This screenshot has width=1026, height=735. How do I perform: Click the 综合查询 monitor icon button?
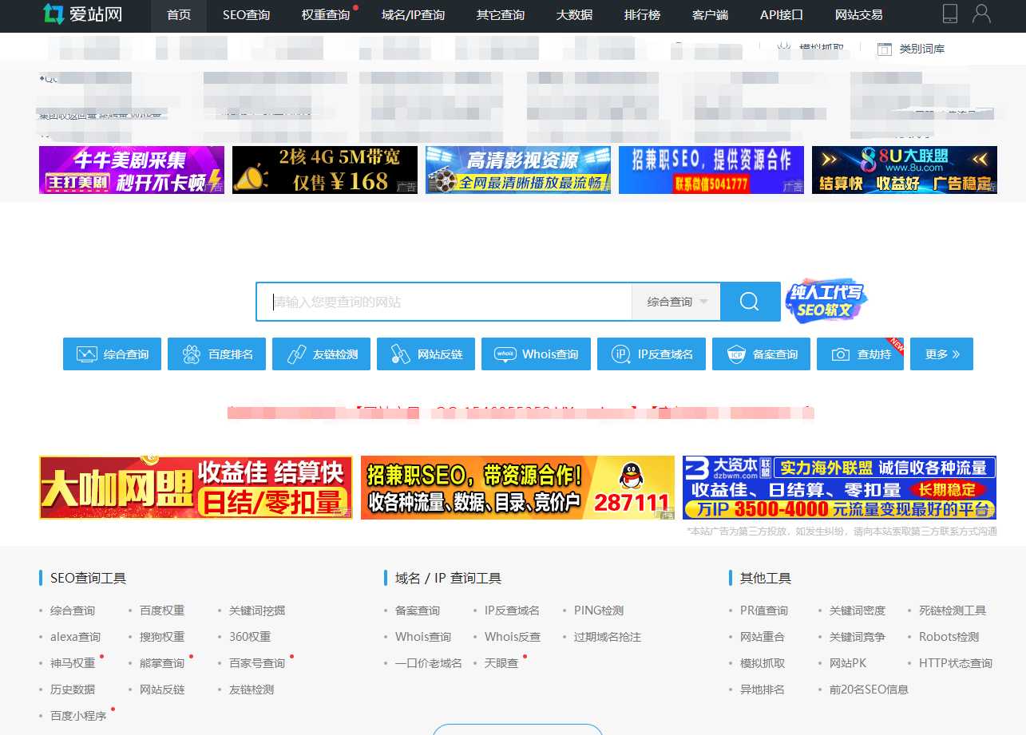112,354
